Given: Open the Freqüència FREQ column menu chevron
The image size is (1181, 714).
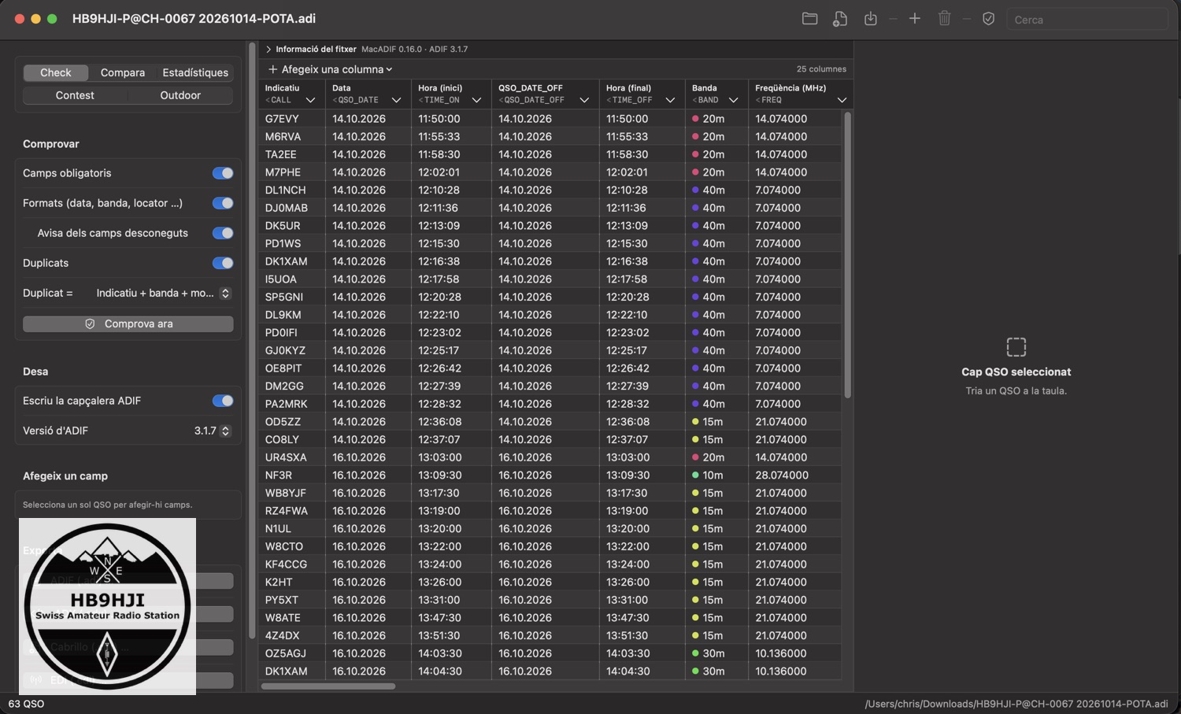Looking at the screenshot, I should point(842,100).
